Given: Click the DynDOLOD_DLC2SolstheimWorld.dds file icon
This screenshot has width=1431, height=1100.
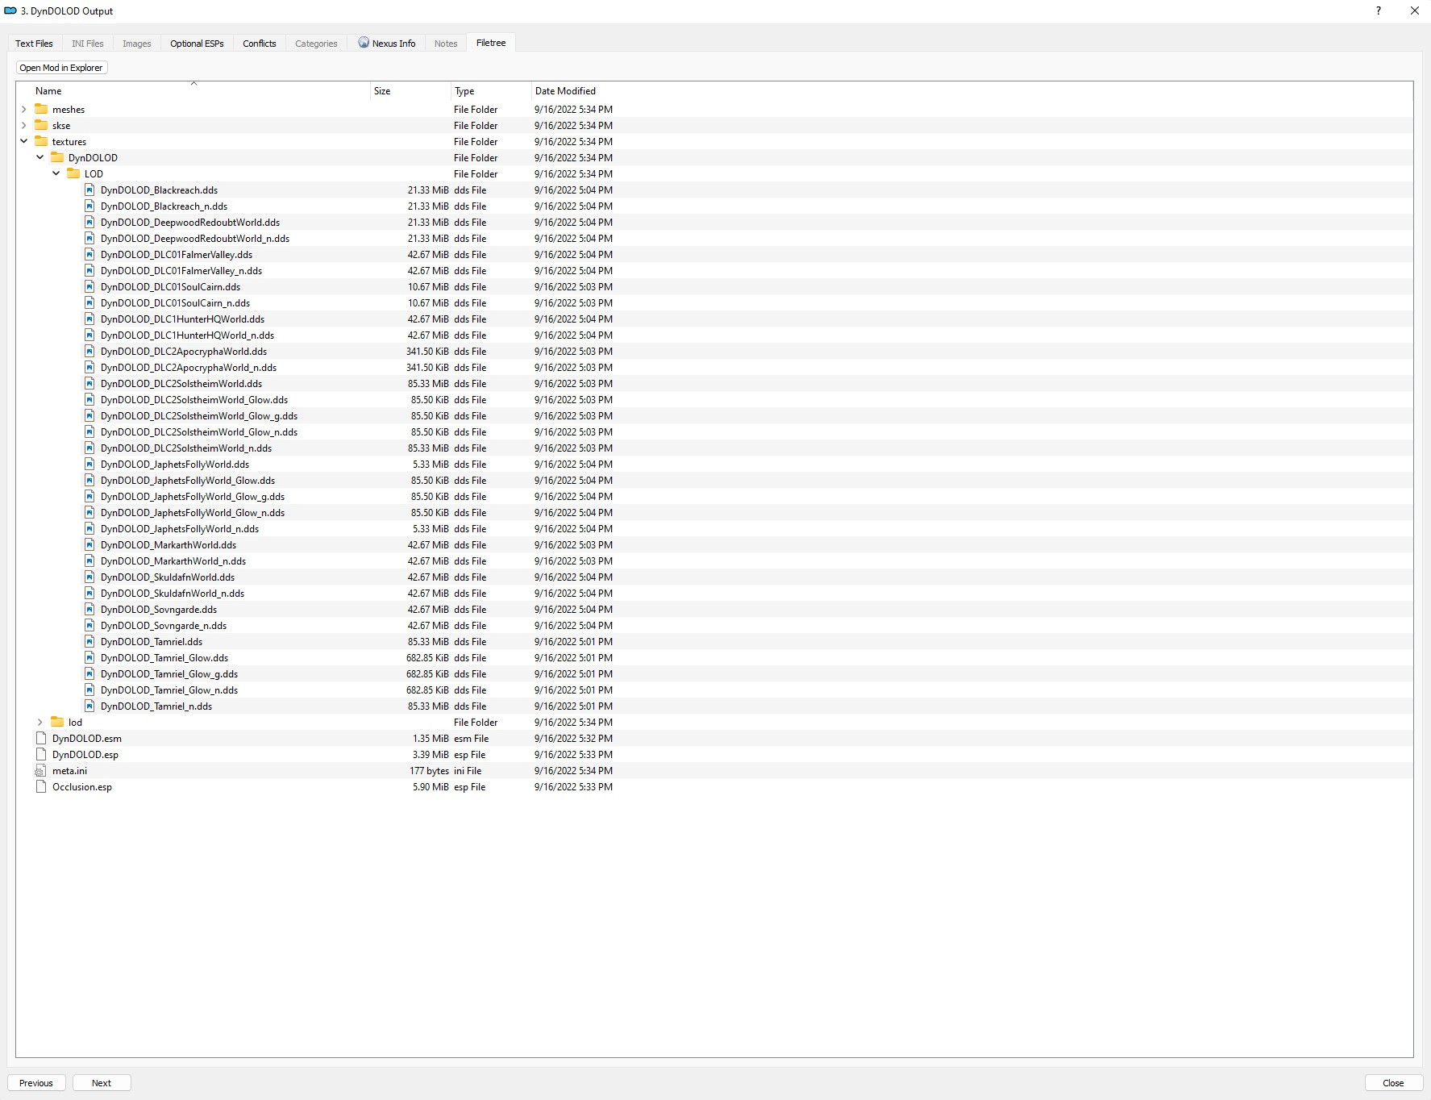Looking at the screenshot, I should click(89, 383).
